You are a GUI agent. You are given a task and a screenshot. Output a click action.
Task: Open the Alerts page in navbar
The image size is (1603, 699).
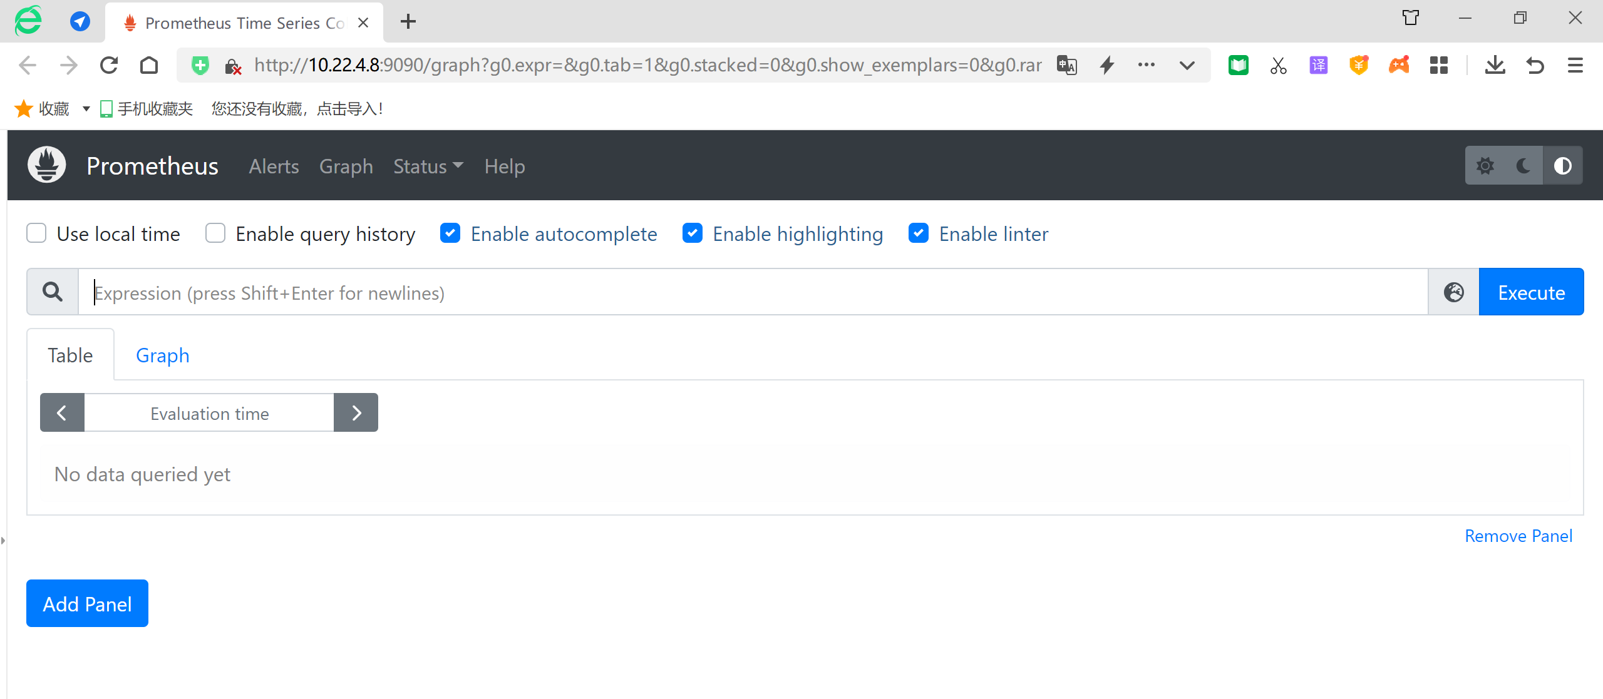coord(274,166)
